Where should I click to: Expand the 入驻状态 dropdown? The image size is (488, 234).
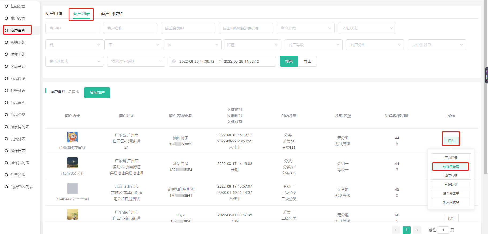click(x=367, y=28)
